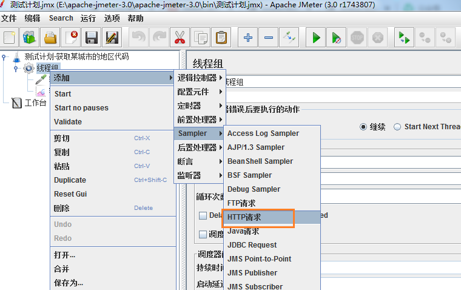
Task: Click Reset Gui in context menu
Action: click(113, 194)
